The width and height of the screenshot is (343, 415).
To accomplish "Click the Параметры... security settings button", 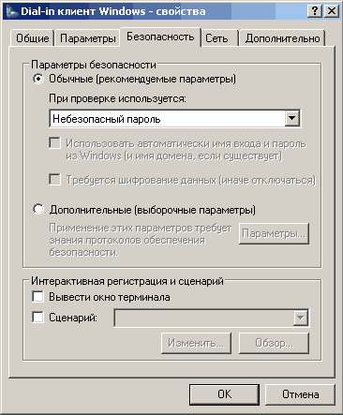I will (x=274, y=233).
